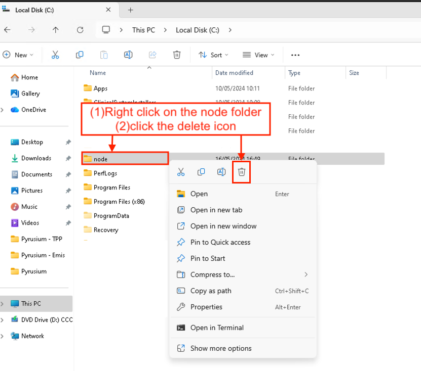Click the Paste icon in the toolbar
This screenshot has width=421, height=371.
click(x=104, y=55)
